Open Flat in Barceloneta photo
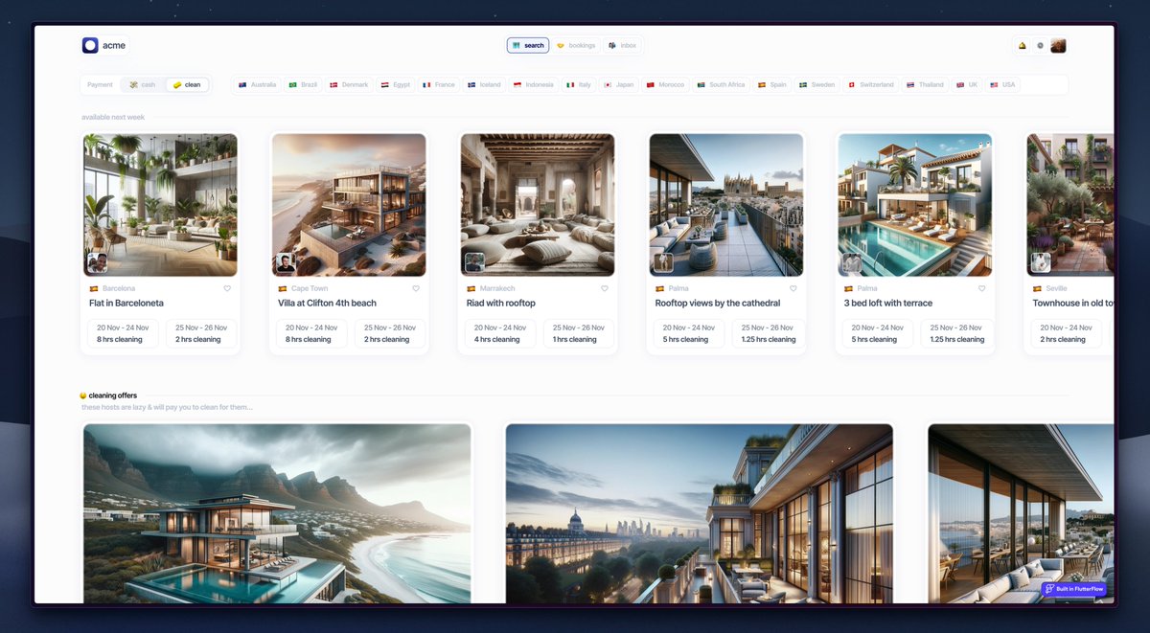Viewport: 1150px width, 633px height. [x=160, y=205]
